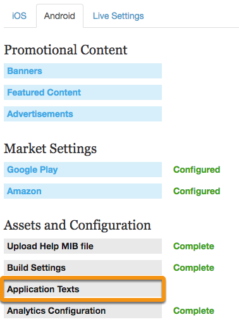Screen dimensions: 239x329
Task: Click the Complete status for Upload Help MIB file
Action: 193,246
